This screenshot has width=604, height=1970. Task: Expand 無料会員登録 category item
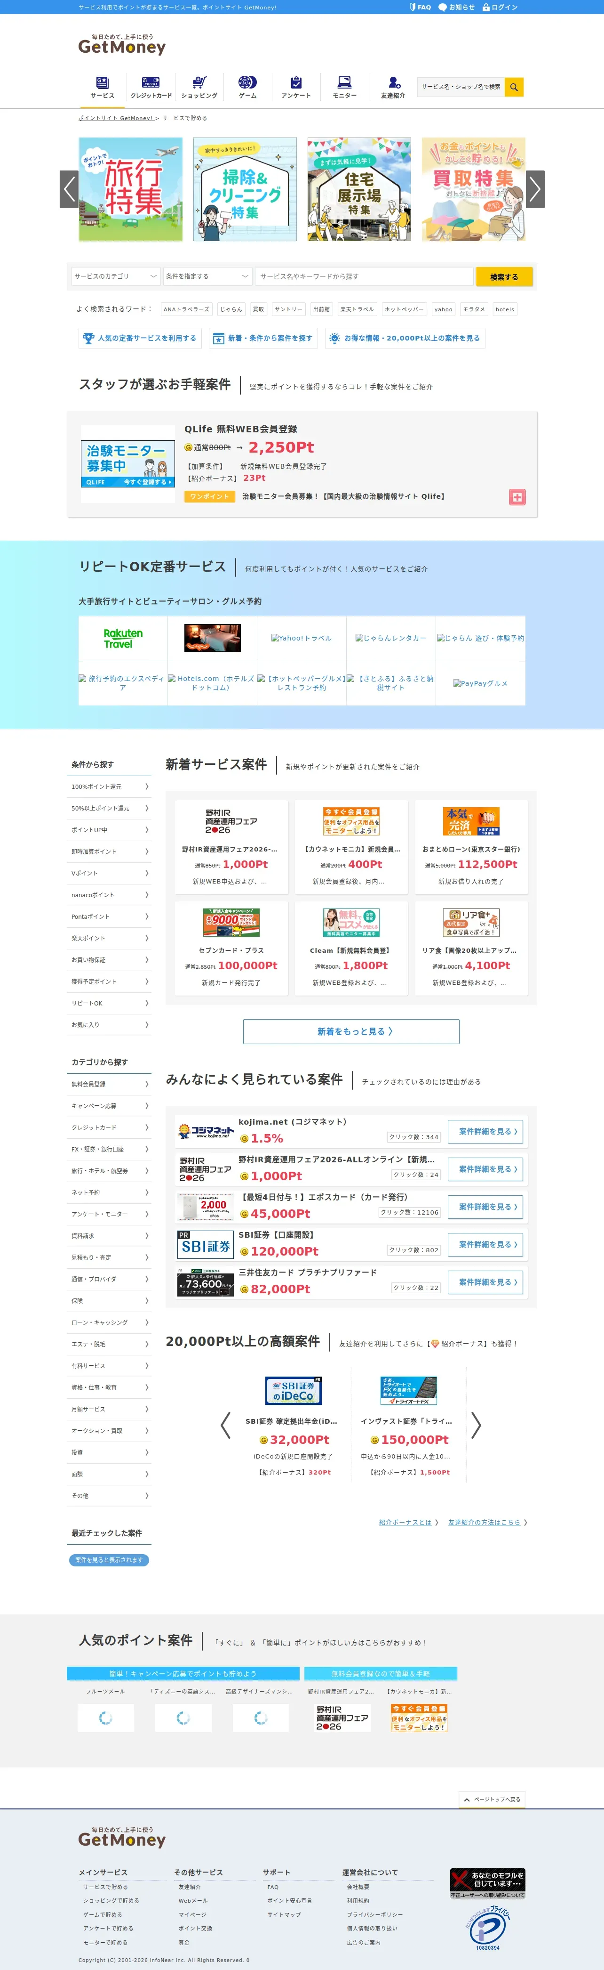[109, 1085]
